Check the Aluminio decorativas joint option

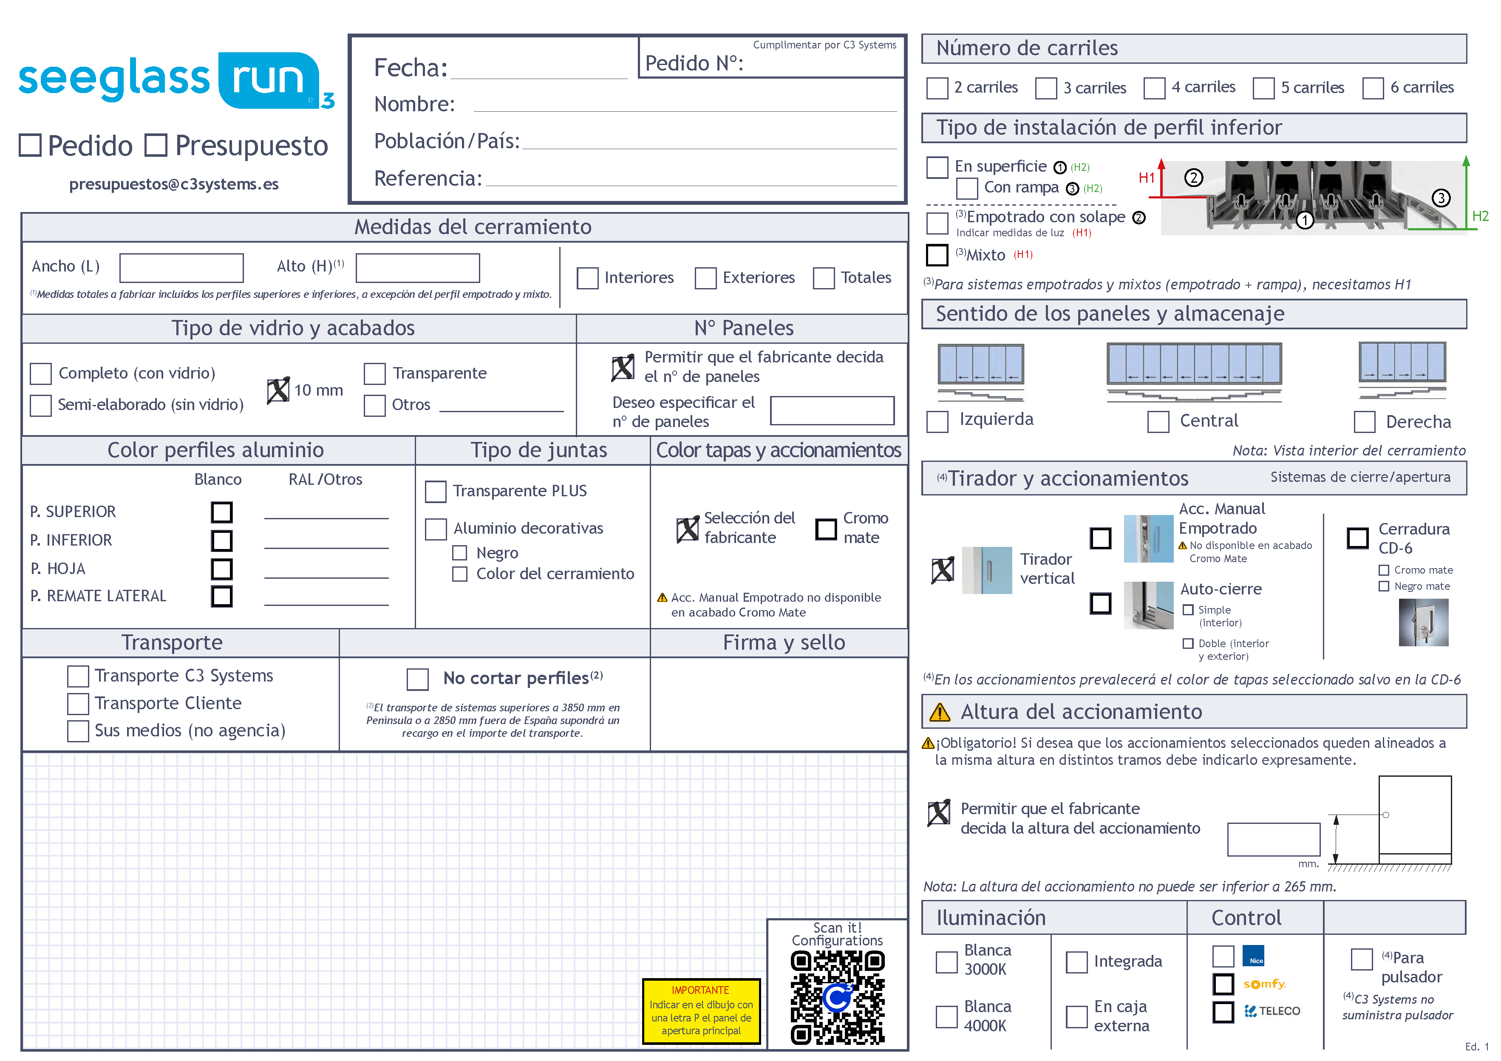(436, 529)
